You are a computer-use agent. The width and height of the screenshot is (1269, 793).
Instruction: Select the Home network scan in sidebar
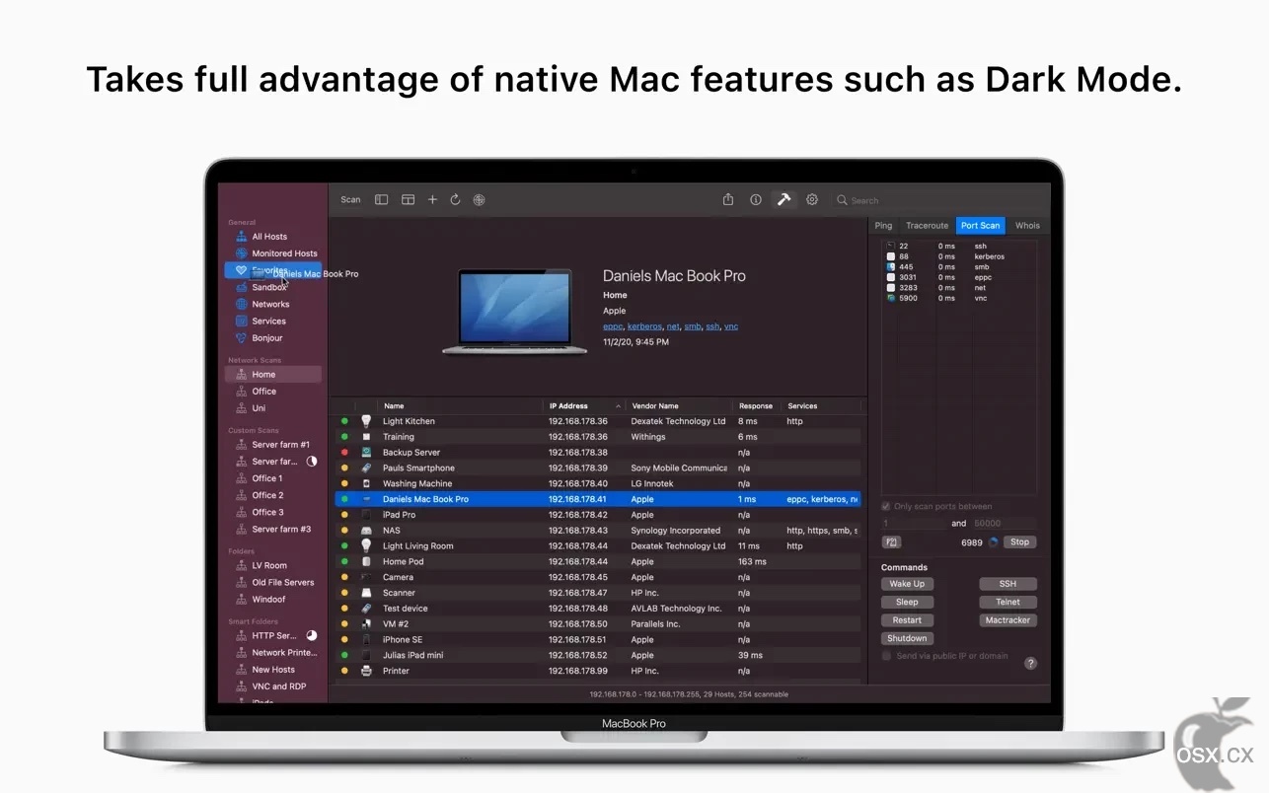tap(273, 375)
